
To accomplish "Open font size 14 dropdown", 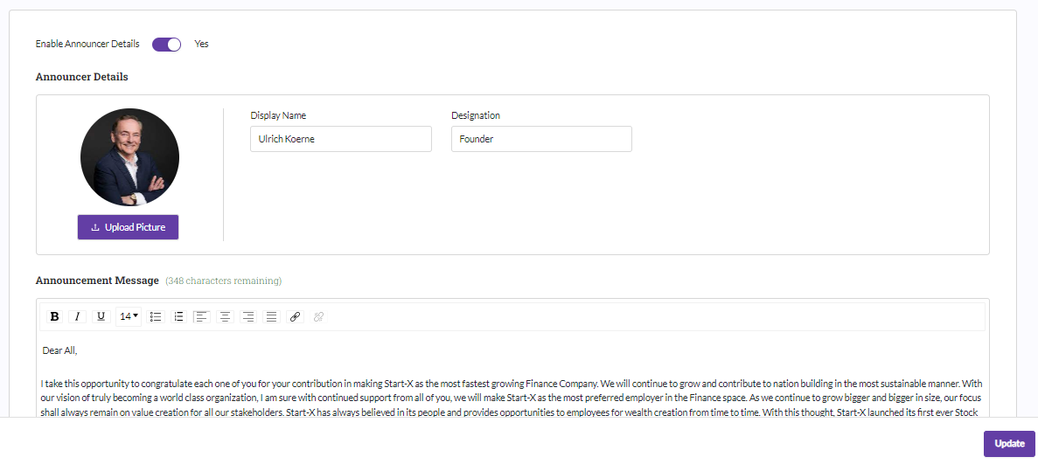I will pos(129,316).
